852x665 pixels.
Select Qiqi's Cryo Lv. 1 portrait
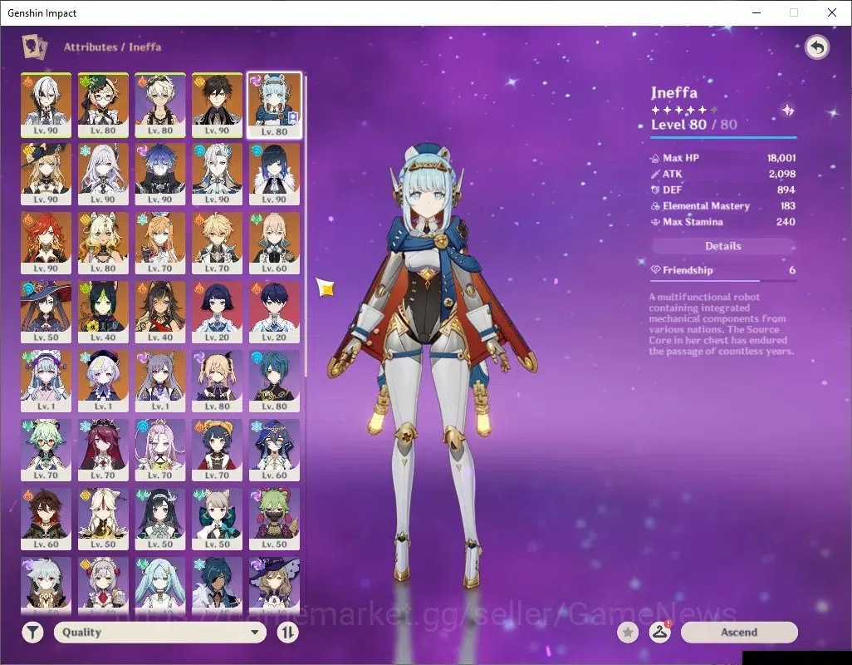pos(103,382)
